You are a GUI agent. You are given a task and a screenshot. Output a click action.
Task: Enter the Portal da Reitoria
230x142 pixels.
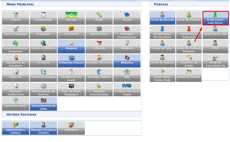point(162,61)
